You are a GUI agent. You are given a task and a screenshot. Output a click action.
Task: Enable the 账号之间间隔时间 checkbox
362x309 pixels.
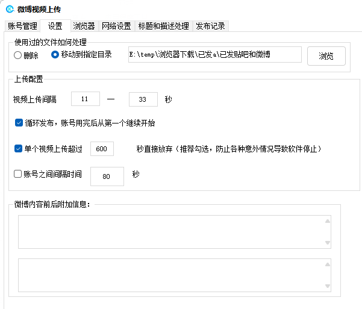pyautogui.click(x=18, y=175)
